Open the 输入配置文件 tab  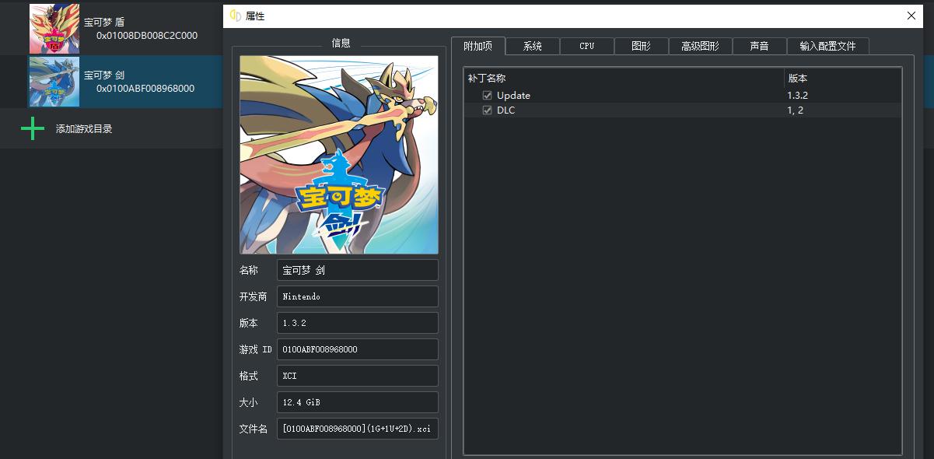point(828,47)
